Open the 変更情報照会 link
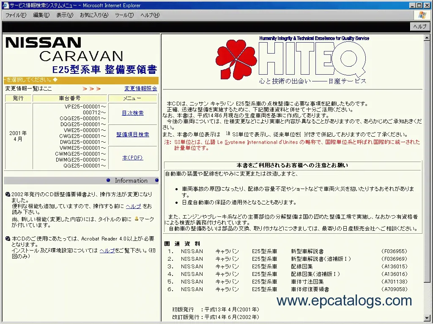433x324 pixels. [x=141, y=89]
